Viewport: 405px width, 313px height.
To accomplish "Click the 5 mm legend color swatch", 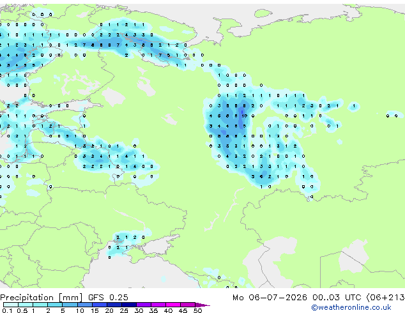I will click(x=70, y=305).
